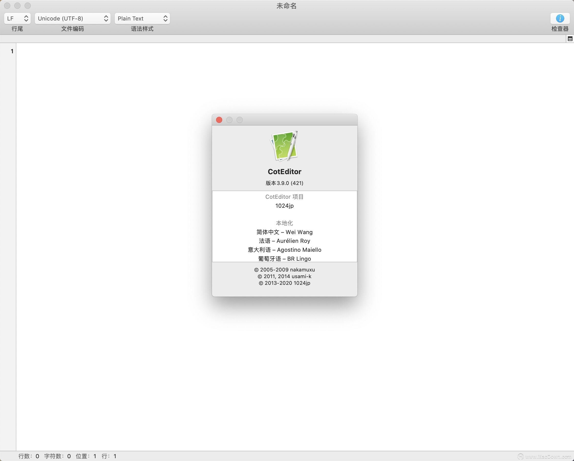Click the 行: 1 status bar entry

(109, 456)
